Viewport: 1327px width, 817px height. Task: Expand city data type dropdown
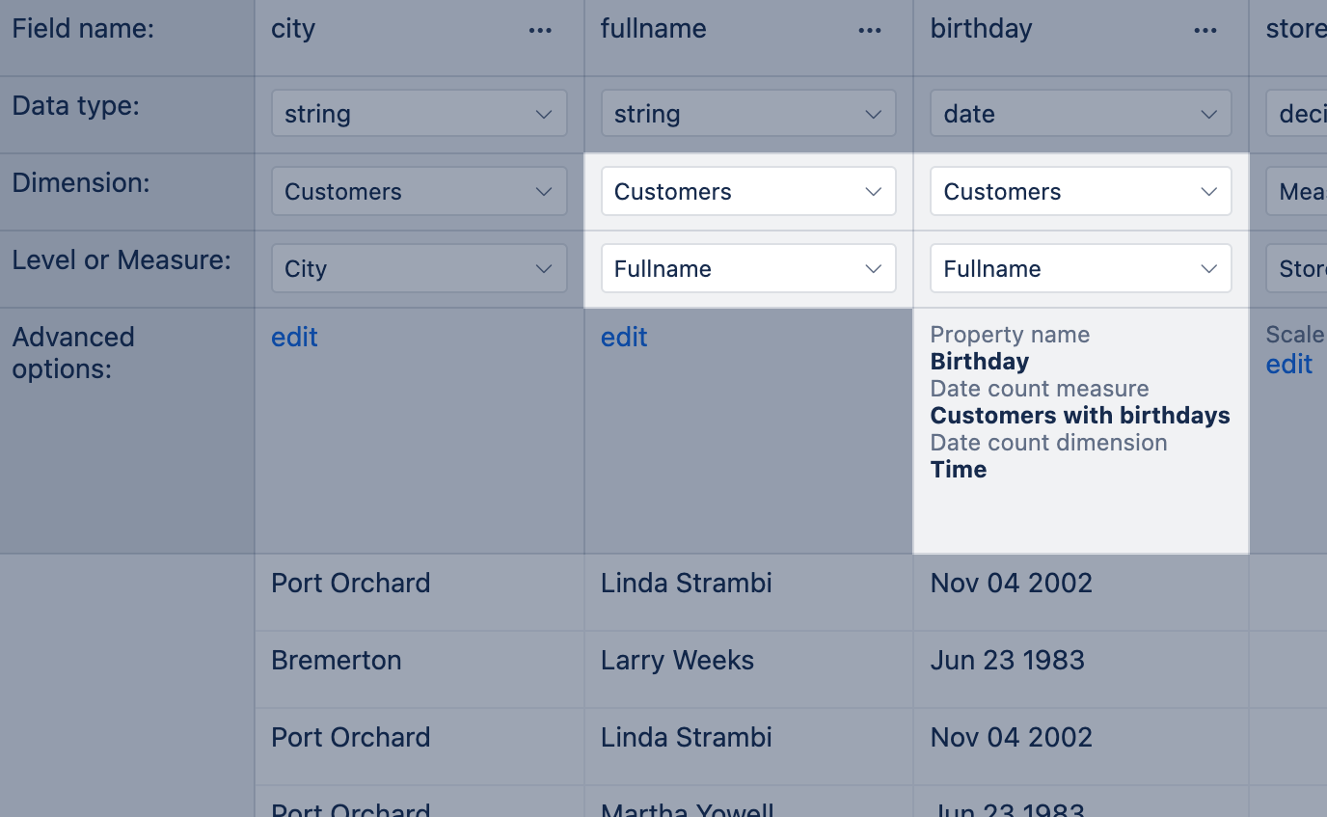pyautogui.click(x=419, y=114)
